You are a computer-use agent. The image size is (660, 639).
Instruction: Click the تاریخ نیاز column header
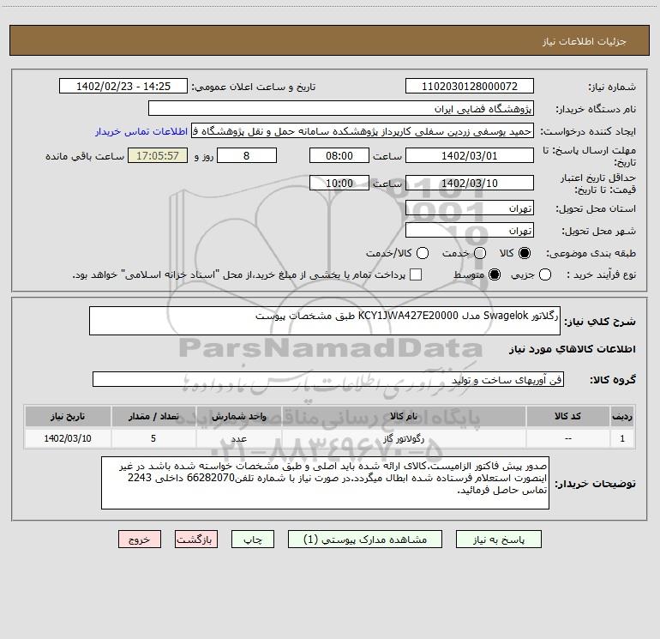(68, 416)
